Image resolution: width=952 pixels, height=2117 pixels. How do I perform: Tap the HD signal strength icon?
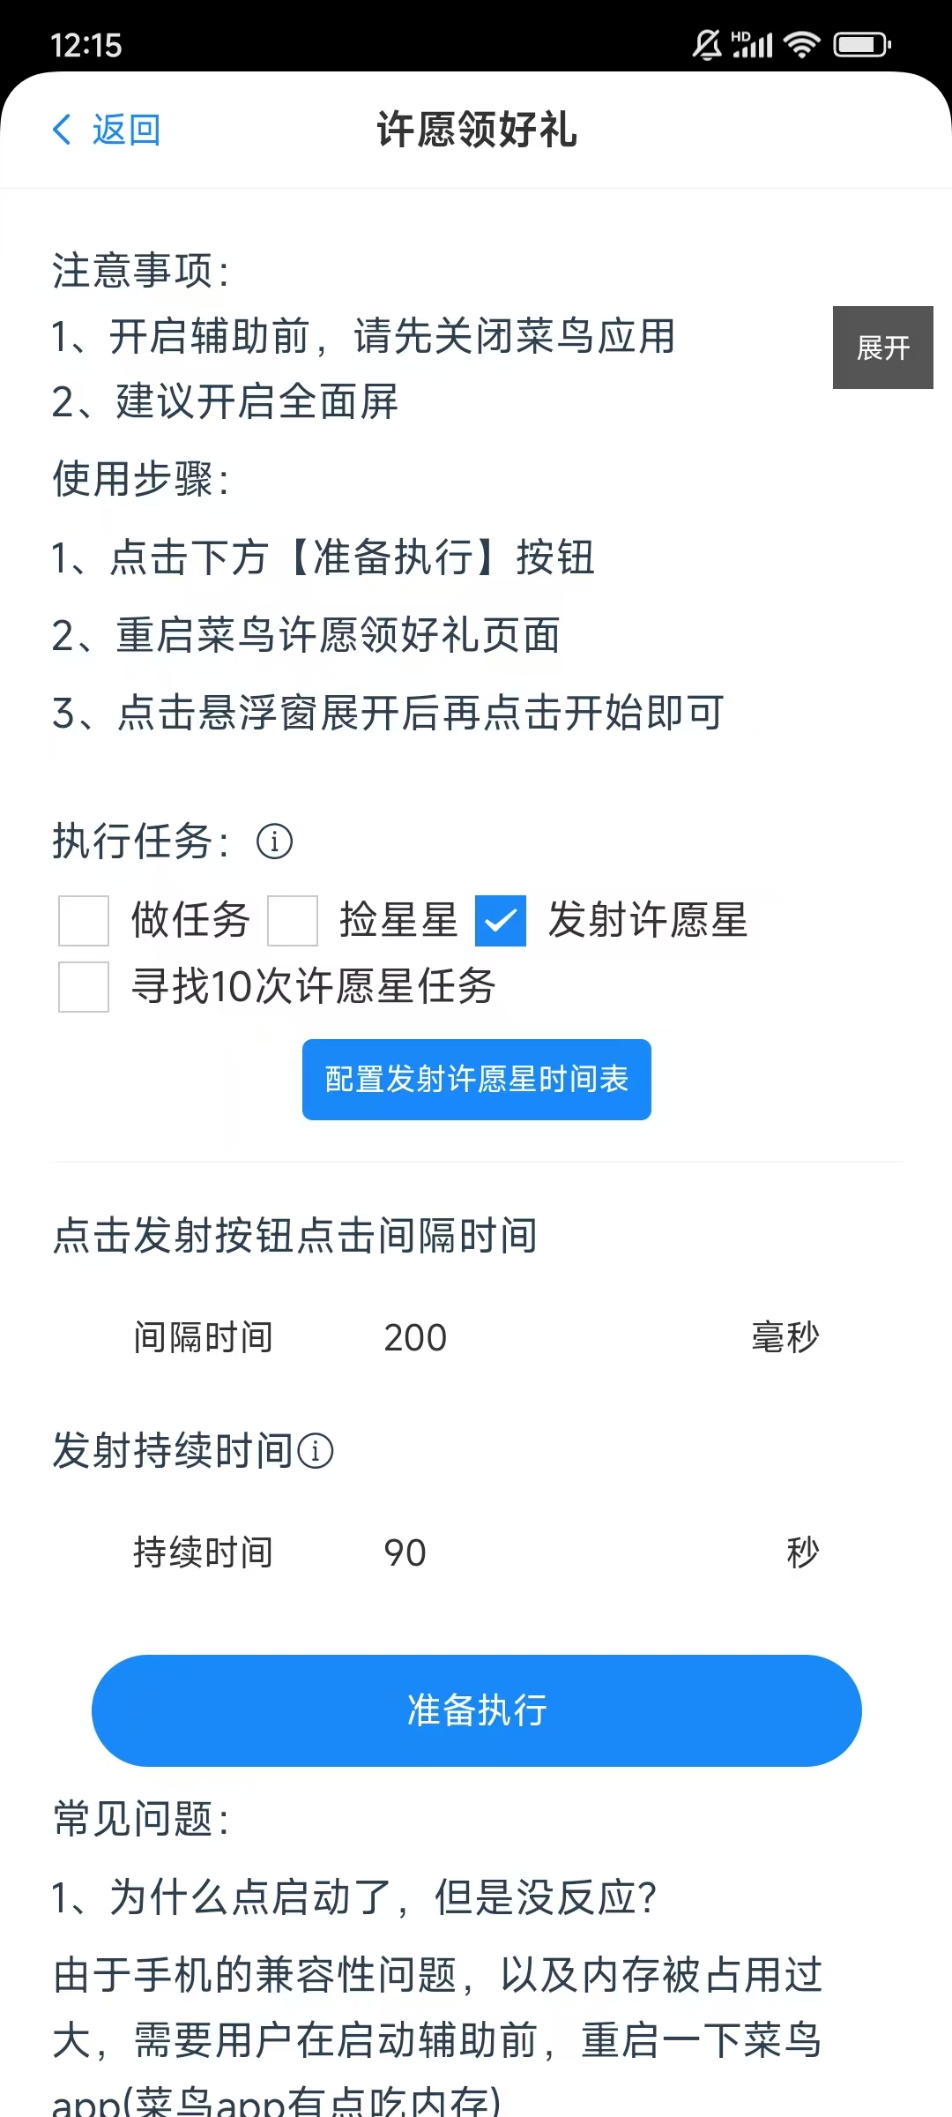tap(752, 44)
